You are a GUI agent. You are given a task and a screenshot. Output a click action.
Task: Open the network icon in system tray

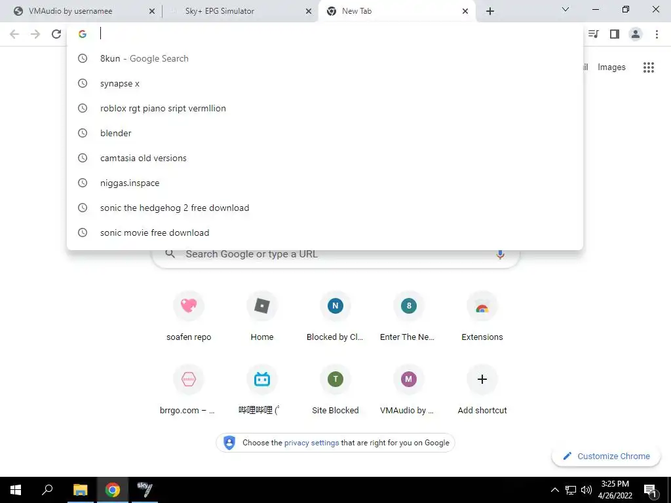pyautogui.click(x=571, y=490)
